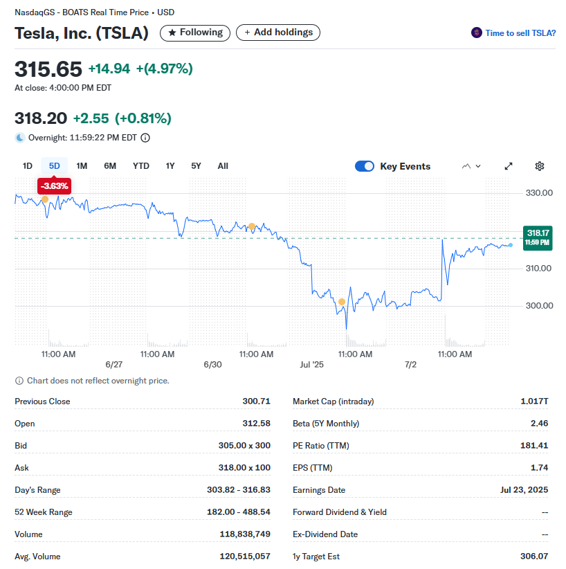
Task: Click the -3.63% red event label
Action: click(x=55, y=186)
